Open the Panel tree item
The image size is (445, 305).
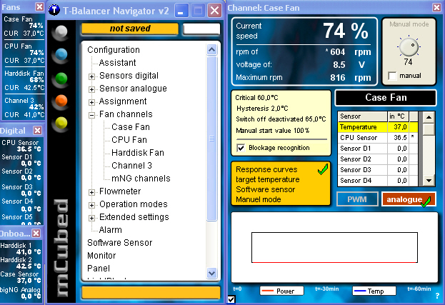[99, 269]
